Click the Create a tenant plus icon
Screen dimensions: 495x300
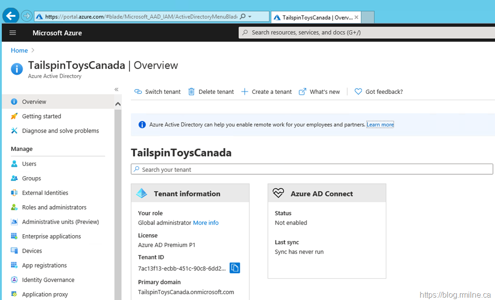(x=245, y=92)
